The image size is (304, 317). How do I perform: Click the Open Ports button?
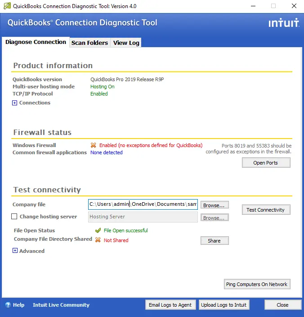click(x=266, y=163)
